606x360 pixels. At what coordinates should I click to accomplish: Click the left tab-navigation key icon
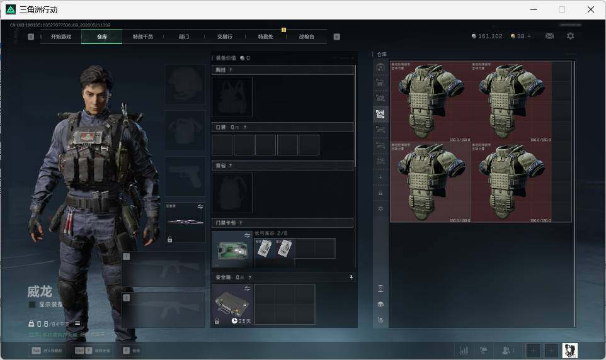coord(31,37)
